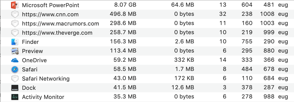Click the Finder icon in process list

click(15, 42)
